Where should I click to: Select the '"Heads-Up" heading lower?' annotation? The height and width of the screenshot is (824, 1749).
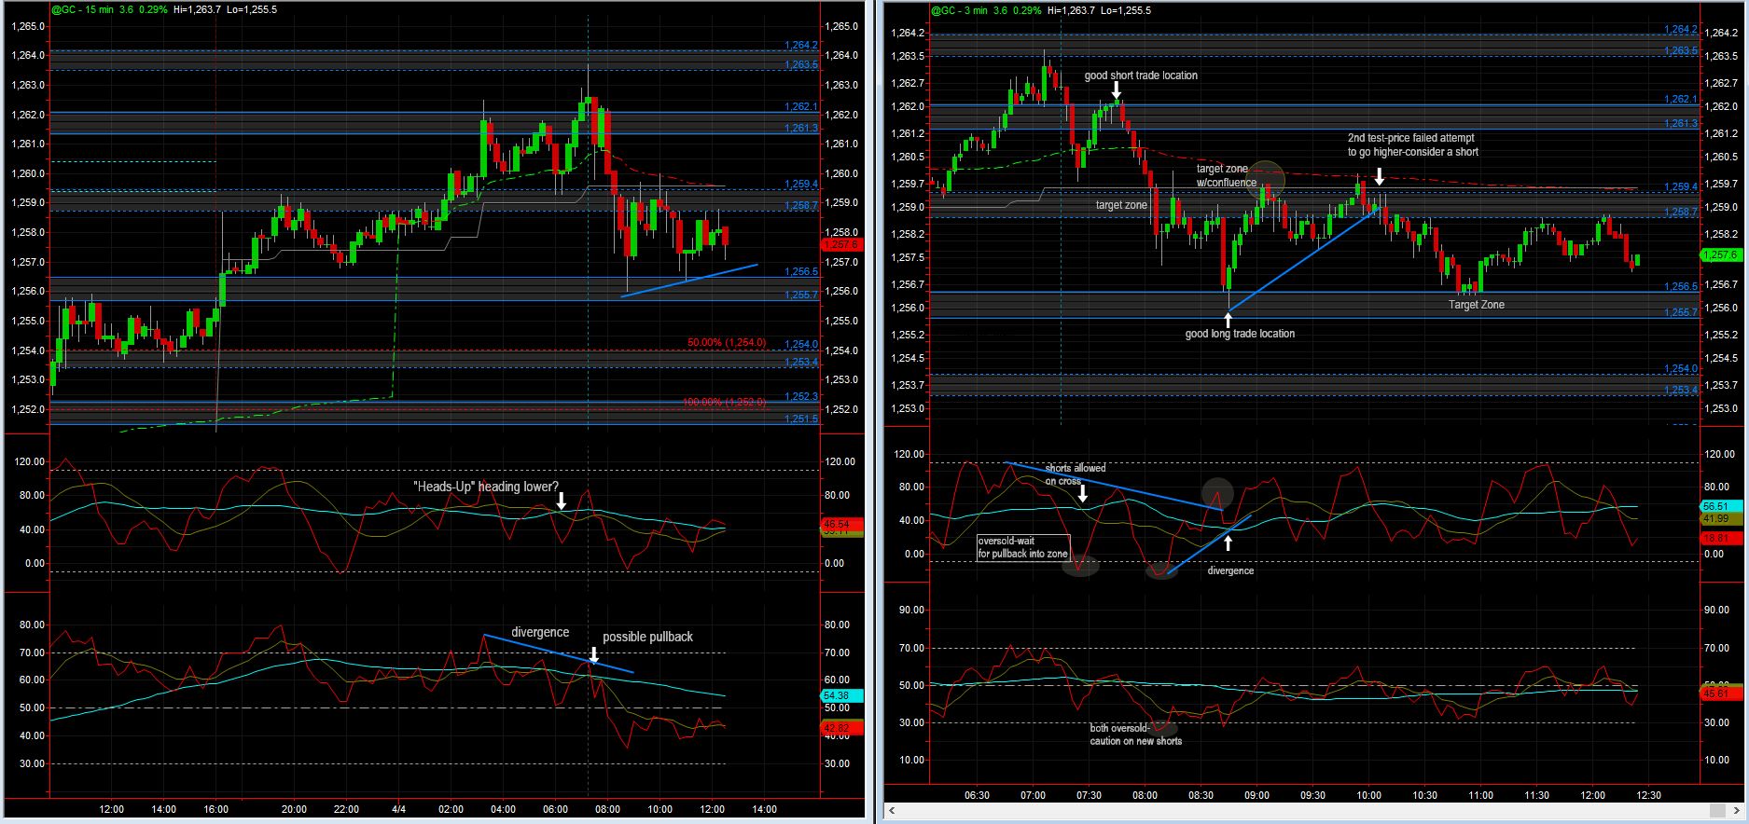tap(486, 487)
